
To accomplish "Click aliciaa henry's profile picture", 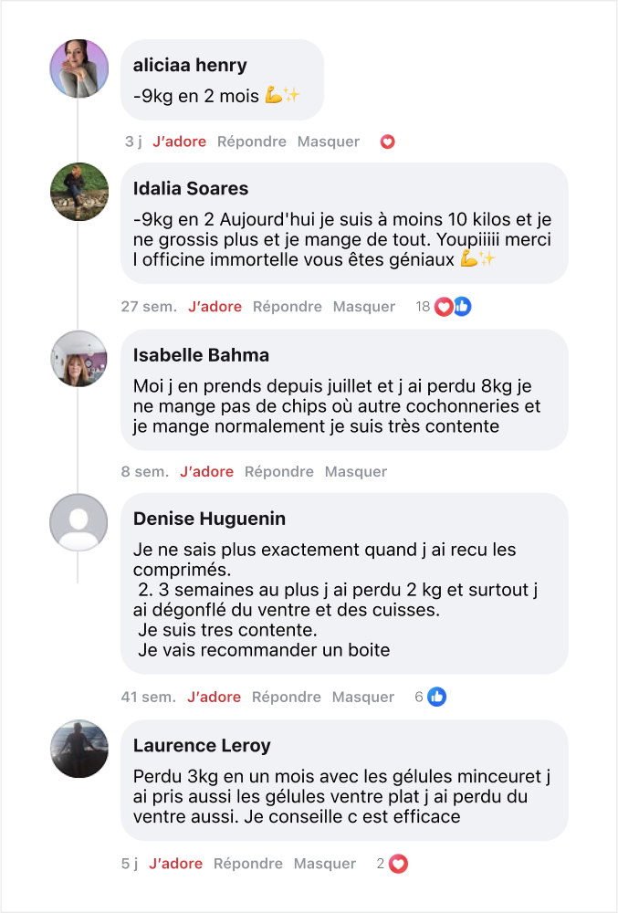I will pyautogui.click(x=79, y=68).
